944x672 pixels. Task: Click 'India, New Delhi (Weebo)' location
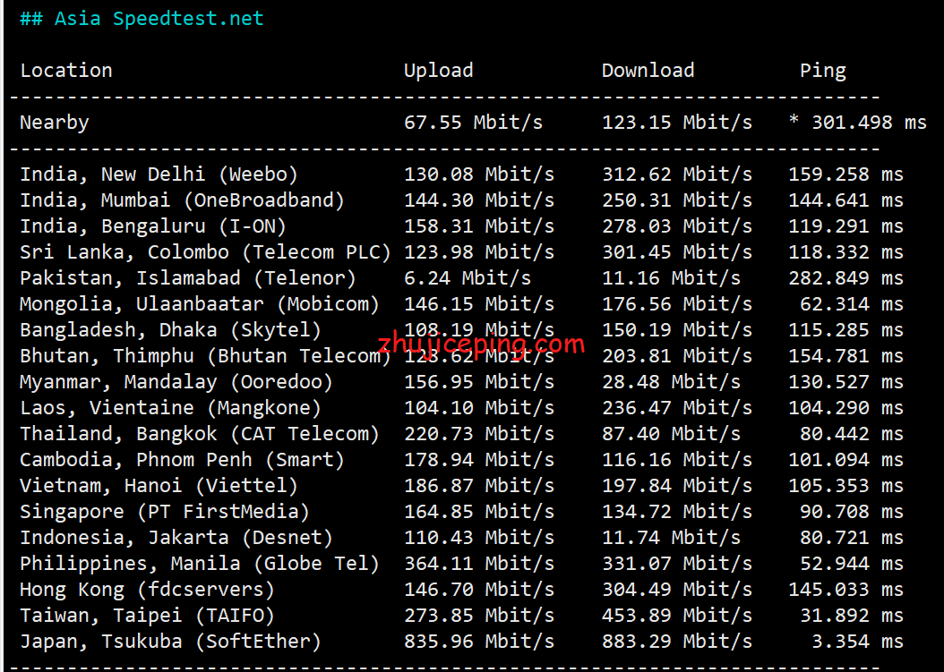pyautogui.click(x=159, y=174)
